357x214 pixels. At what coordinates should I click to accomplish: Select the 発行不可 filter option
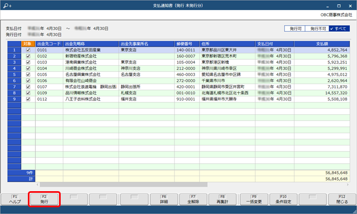pos(317,28)
